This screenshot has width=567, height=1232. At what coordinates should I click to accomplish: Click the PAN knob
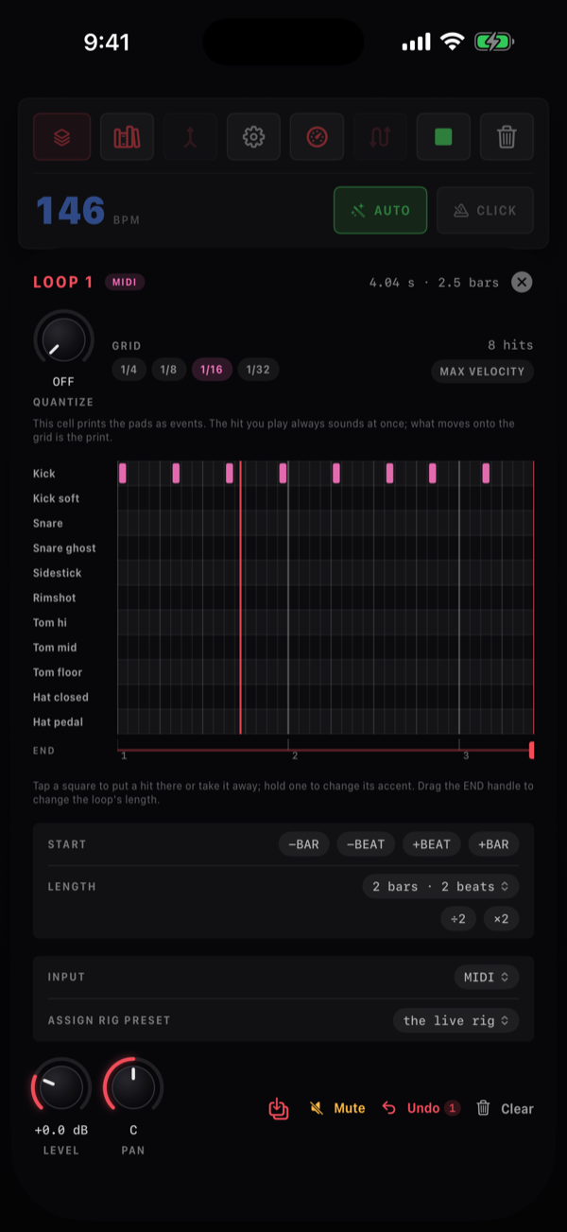pyautogui.click(x=133, y=1087)
